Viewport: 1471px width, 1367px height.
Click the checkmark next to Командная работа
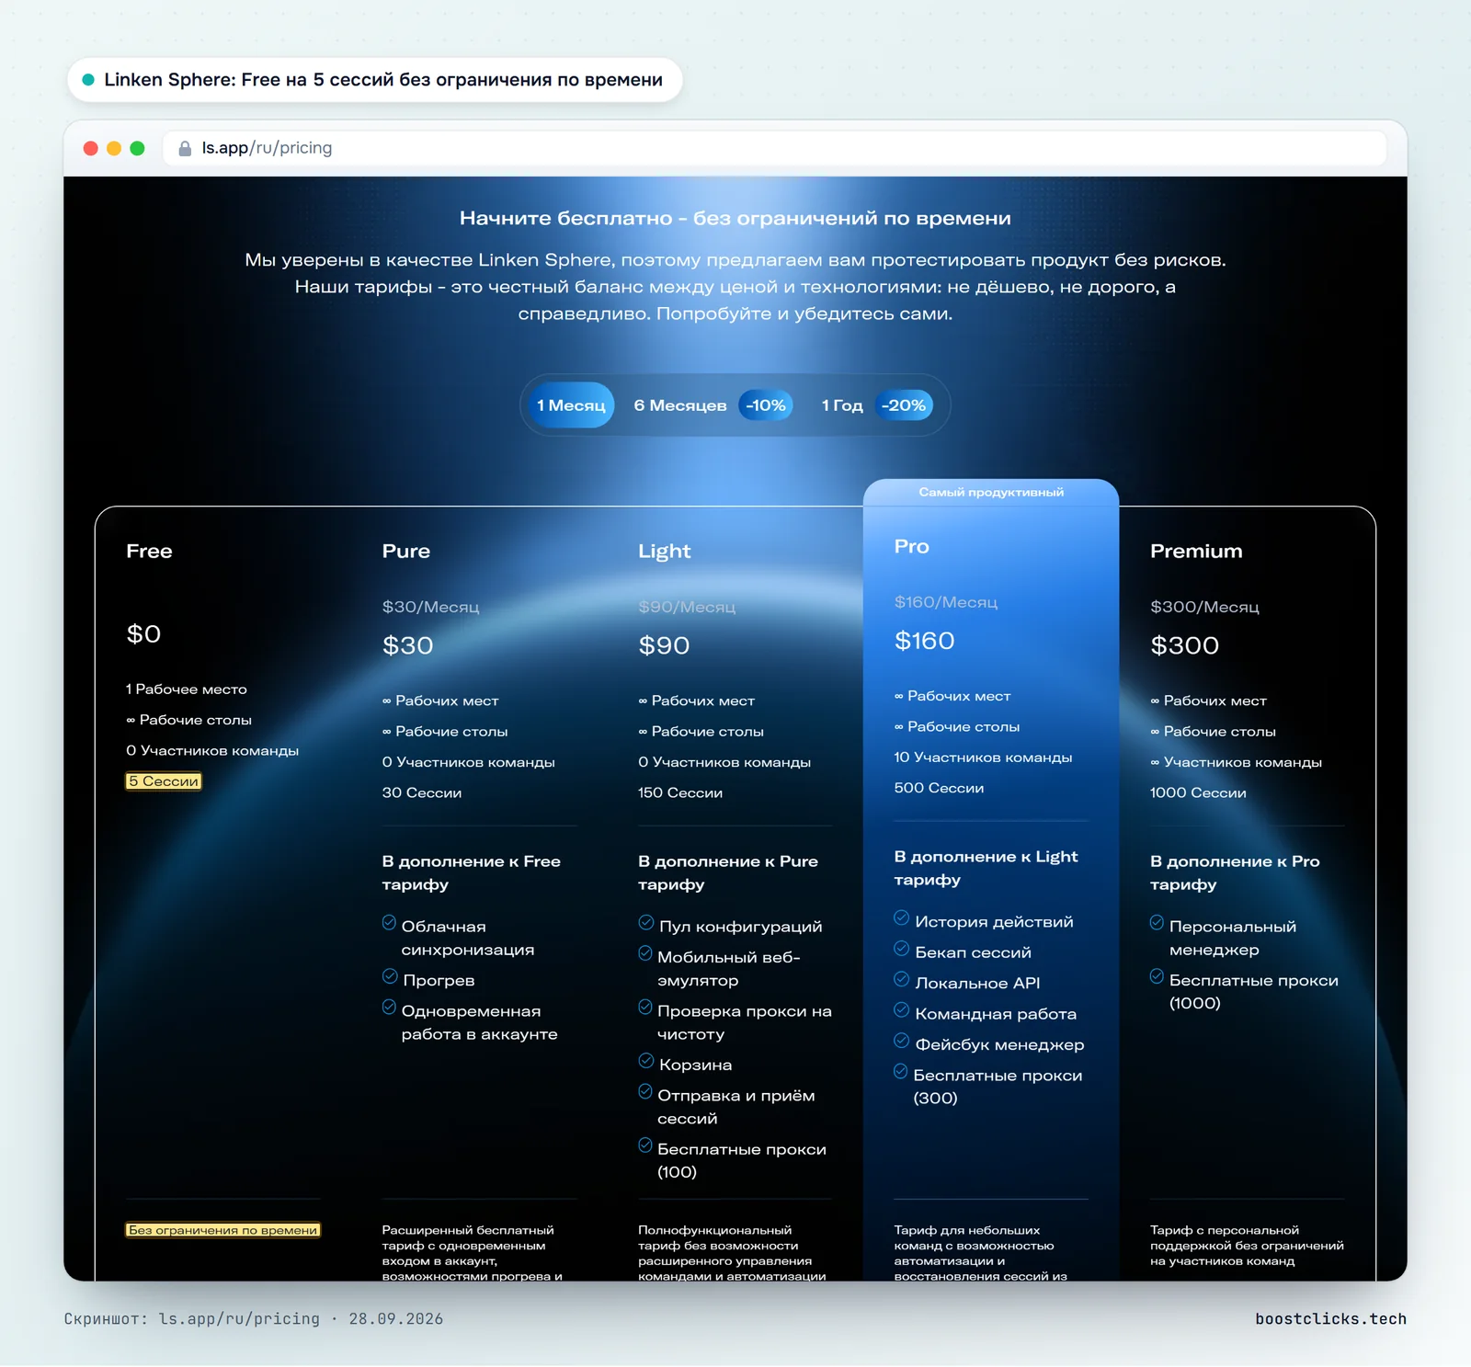point(902,1010)
